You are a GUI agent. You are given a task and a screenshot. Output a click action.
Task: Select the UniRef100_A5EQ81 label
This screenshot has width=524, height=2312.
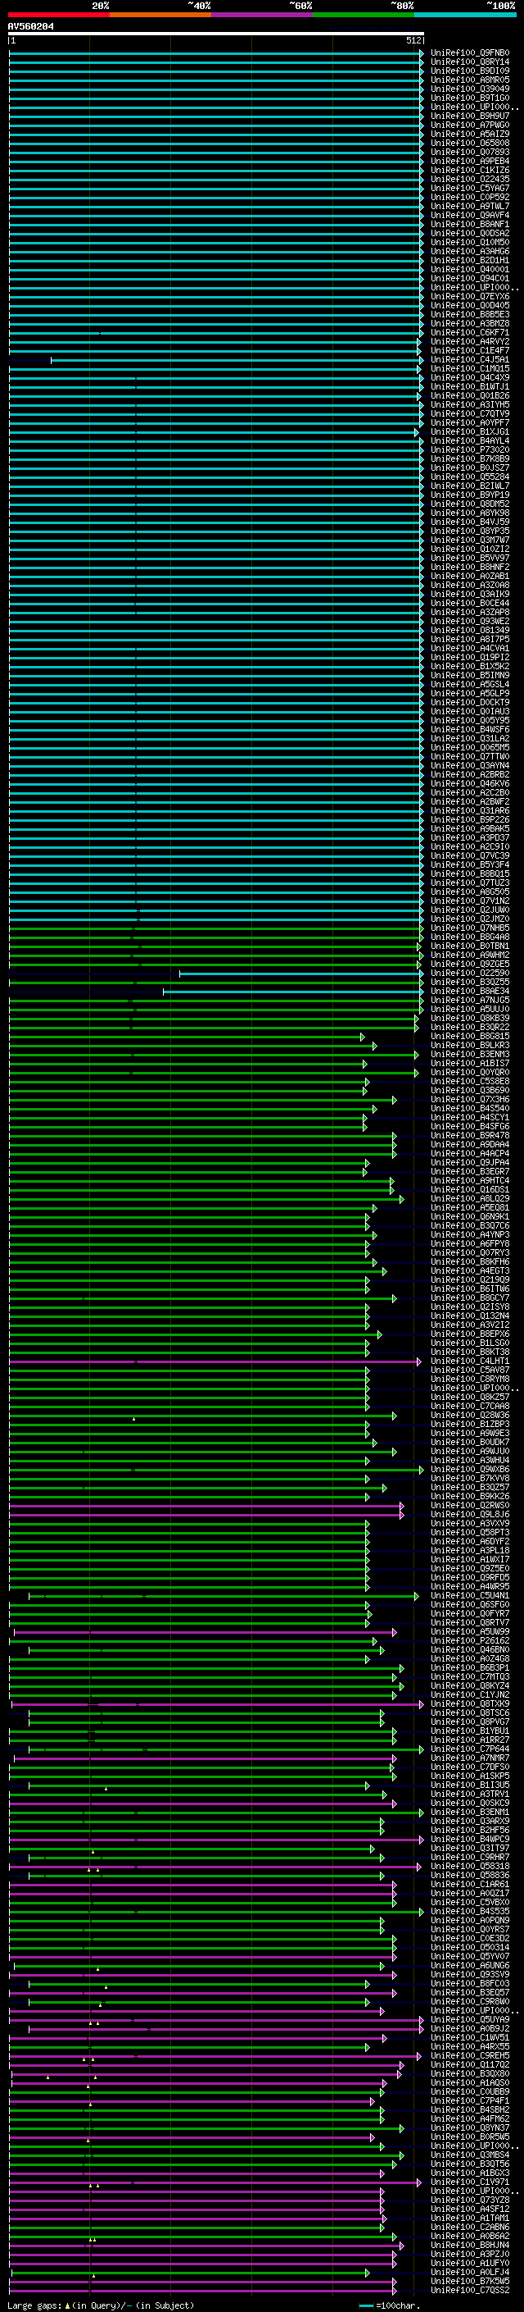(x=469, y=1208)
